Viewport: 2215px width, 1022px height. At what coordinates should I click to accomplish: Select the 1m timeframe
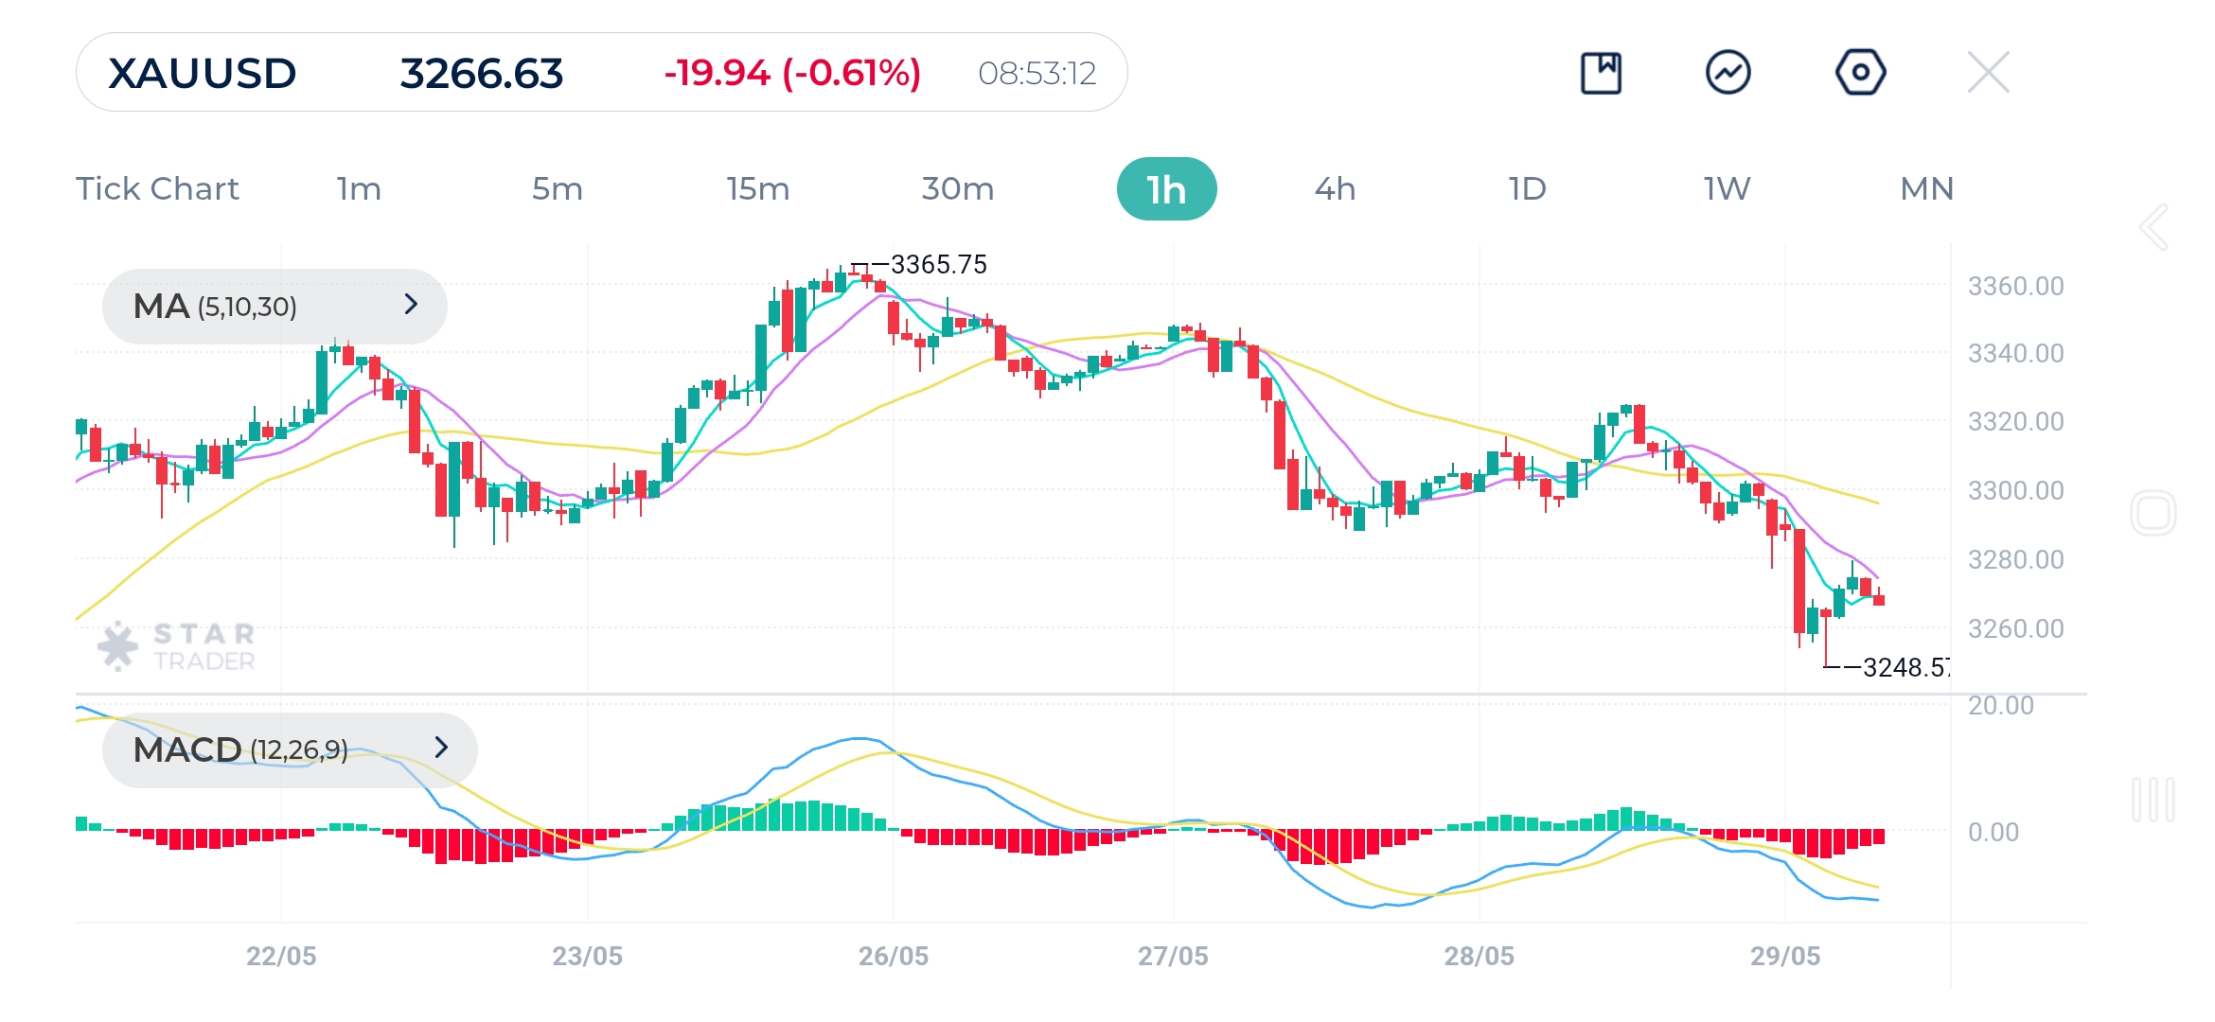point(359,188)
